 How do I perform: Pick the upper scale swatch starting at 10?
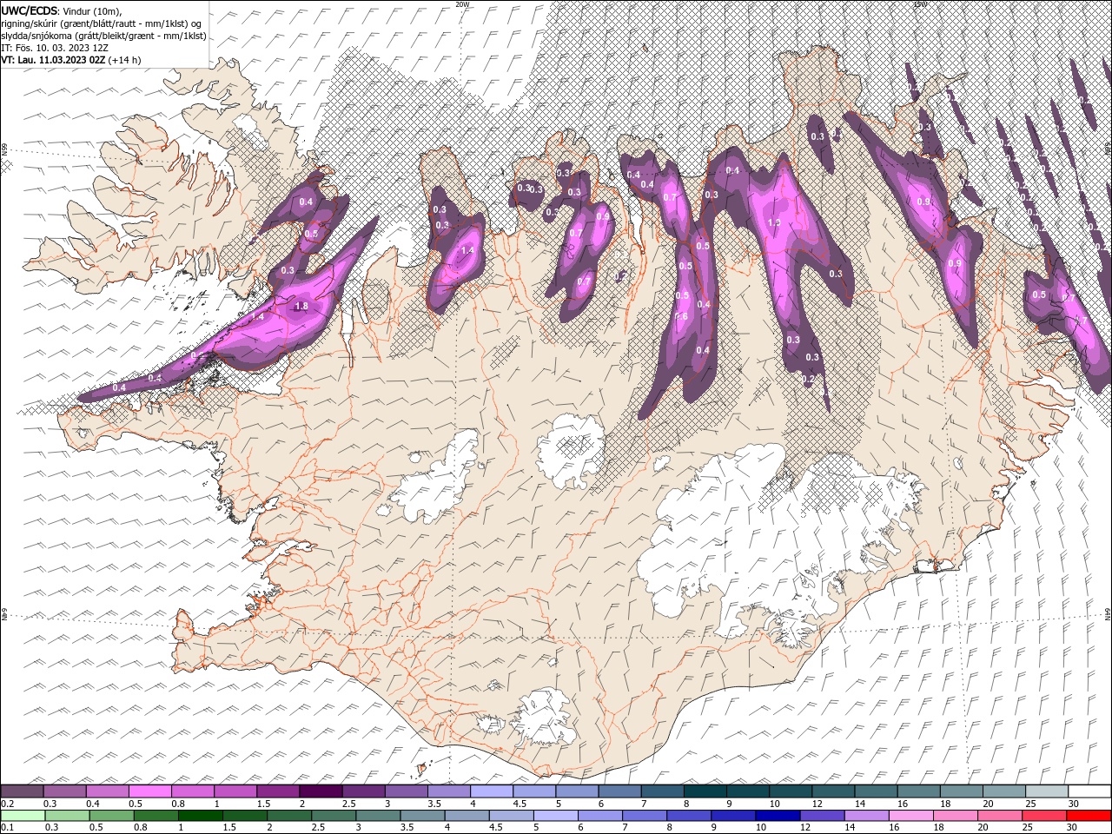(791, 791)
